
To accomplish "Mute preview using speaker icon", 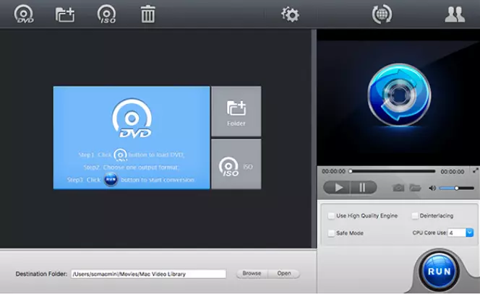I will 432,188.
